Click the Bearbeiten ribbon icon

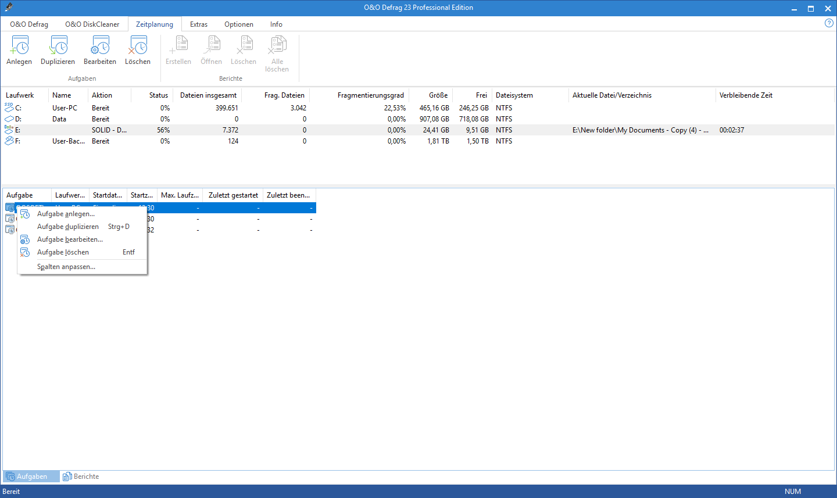point(100,46)
